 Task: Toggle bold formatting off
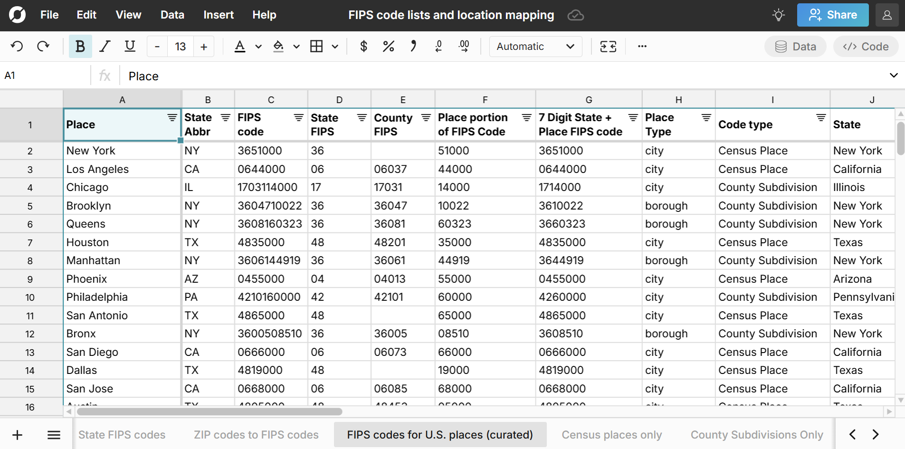click(x=80, y=47)
